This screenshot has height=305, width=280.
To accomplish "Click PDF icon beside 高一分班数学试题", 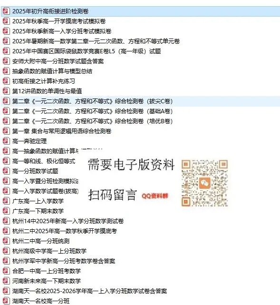I will point(6,171).
